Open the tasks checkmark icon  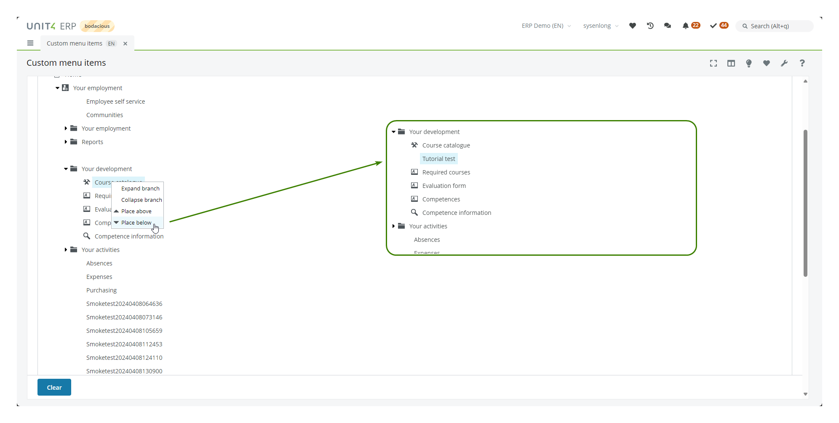pyautogui.click(x=713, y=26)
